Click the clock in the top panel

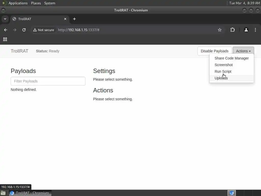[244, 3]
